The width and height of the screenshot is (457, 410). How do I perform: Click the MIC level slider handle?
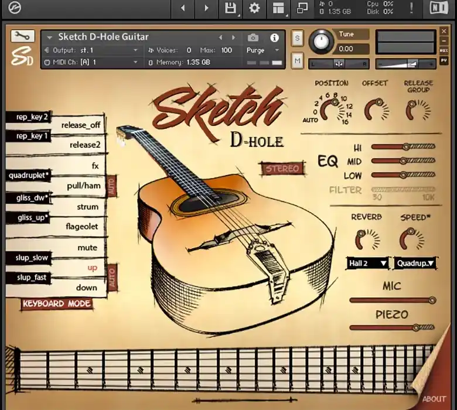(432, 300)
